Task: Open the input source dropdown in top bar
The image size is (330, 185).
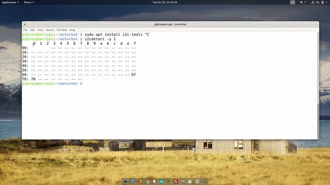Action: point(303,2)
